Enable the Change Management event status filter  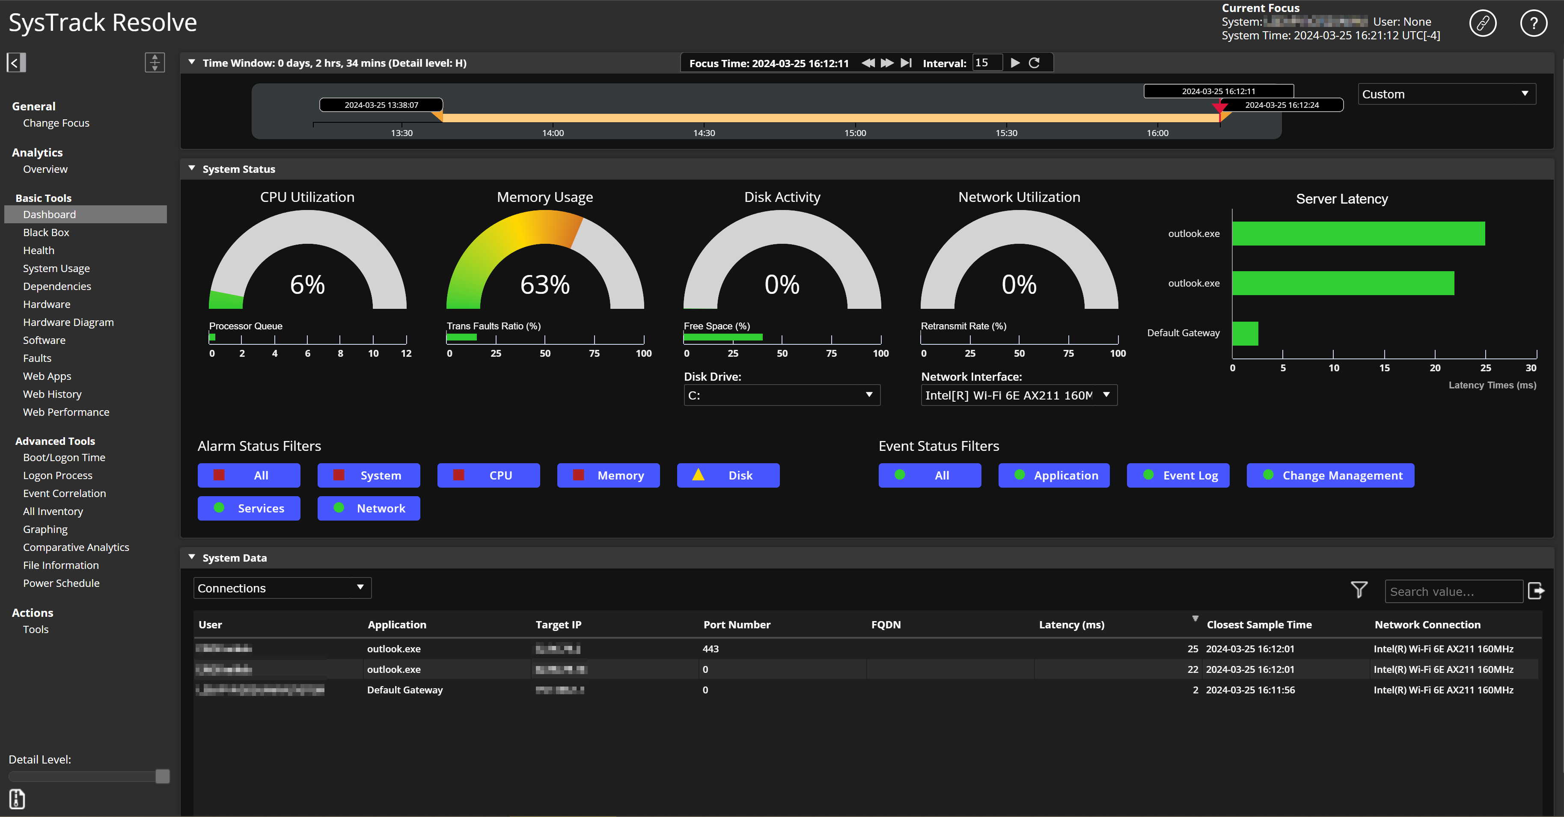click(x=1329, y=476)
